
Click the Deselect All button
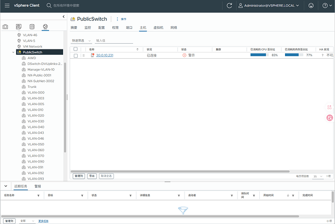coord(106,176)
